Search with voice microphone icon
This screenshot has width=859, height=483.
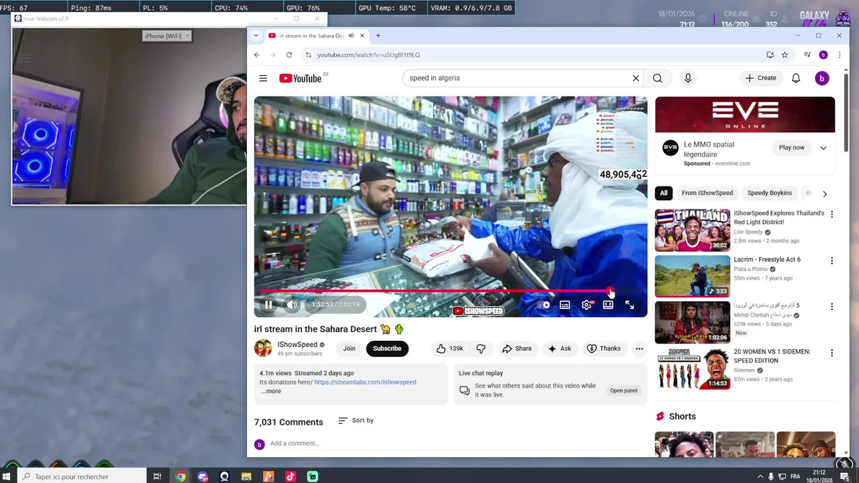688,78
